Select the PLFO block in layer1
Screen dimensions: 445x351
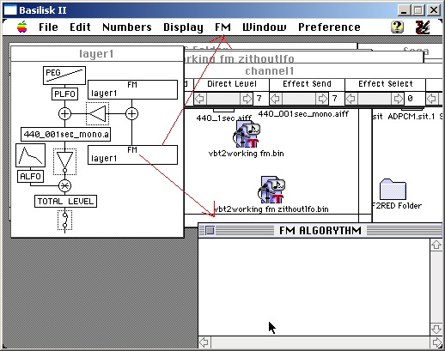point(64,94)
